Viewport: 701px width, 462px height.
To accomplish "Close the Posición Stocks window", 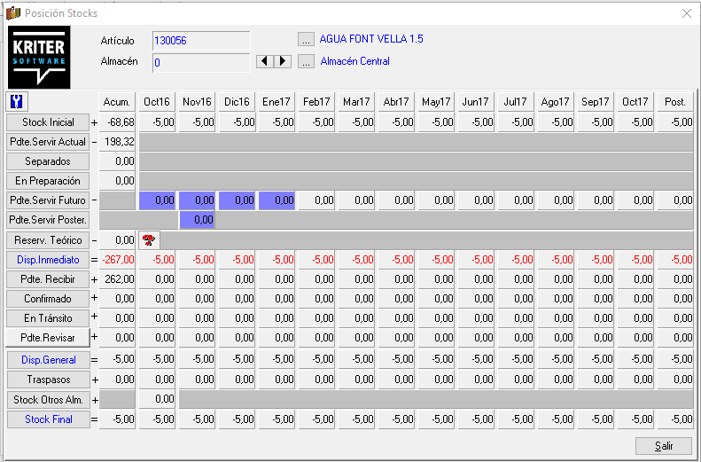I will pos(687,13).
